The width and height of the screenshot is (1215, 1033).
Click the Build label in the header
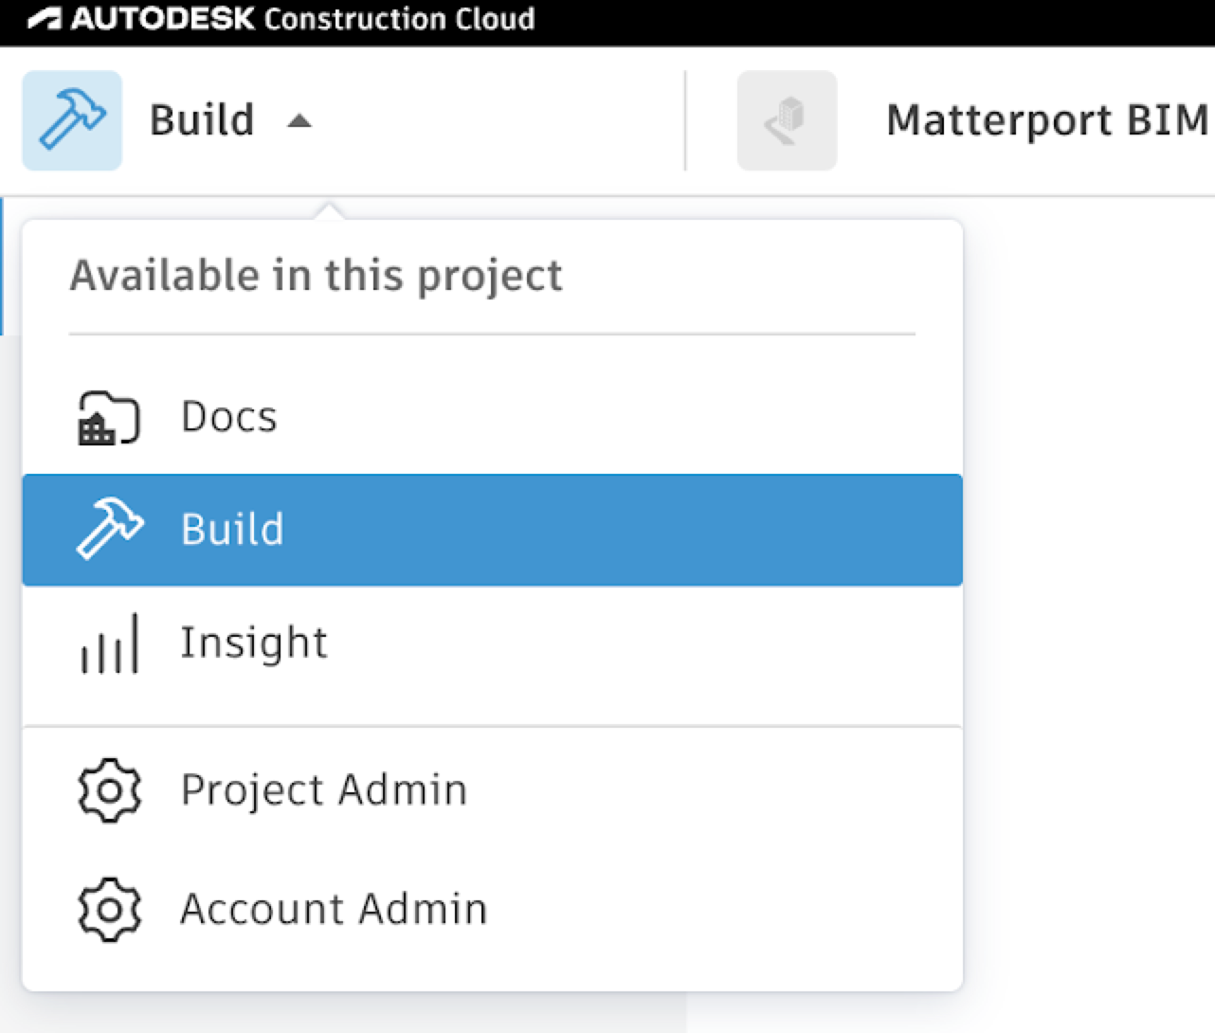coord(202,120)
